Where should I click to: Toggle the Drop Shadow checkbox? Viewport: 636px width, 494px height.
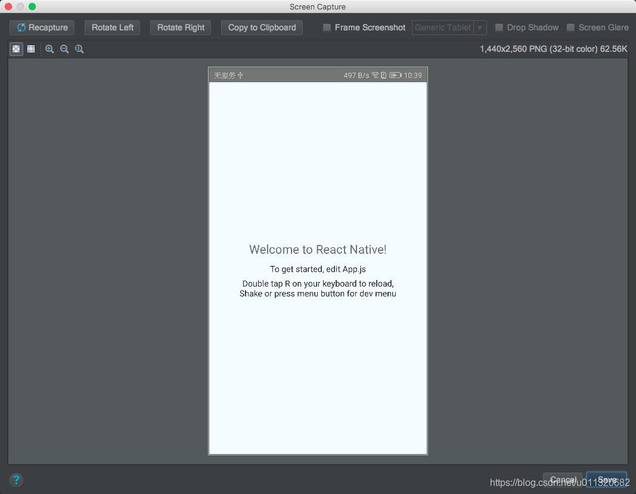(500, 27)
